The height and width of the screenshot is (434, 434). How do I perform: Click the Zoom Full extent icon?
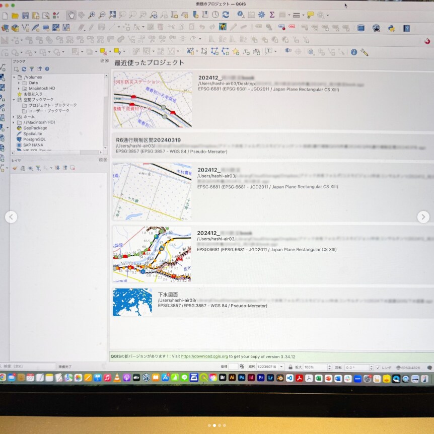(x=112, y=15)
